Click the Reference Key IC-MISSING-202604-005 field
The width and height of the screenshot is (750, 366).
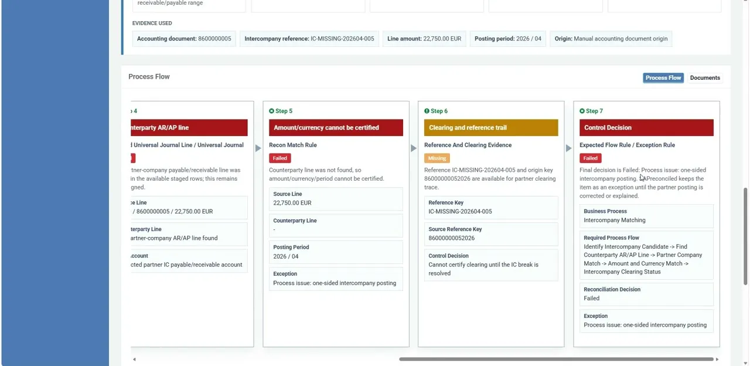pyautogui.click(x=491, y=207)
